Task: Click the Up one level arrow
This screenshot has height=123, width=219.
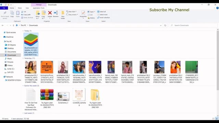Action: click(13, 25)
